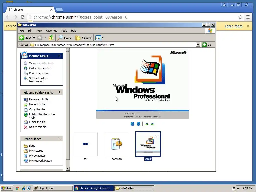The width and height of the screenshot is (256, 192).
Task: Rotate picture counterclockwise
Action: (152, 124)
